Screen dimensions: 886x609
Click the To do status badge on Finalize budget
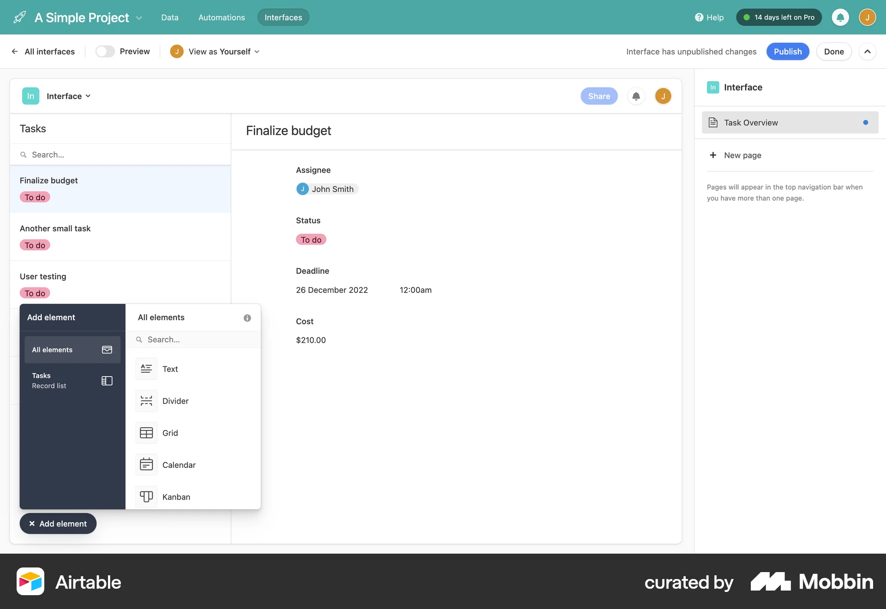click(x=35, y=197)
